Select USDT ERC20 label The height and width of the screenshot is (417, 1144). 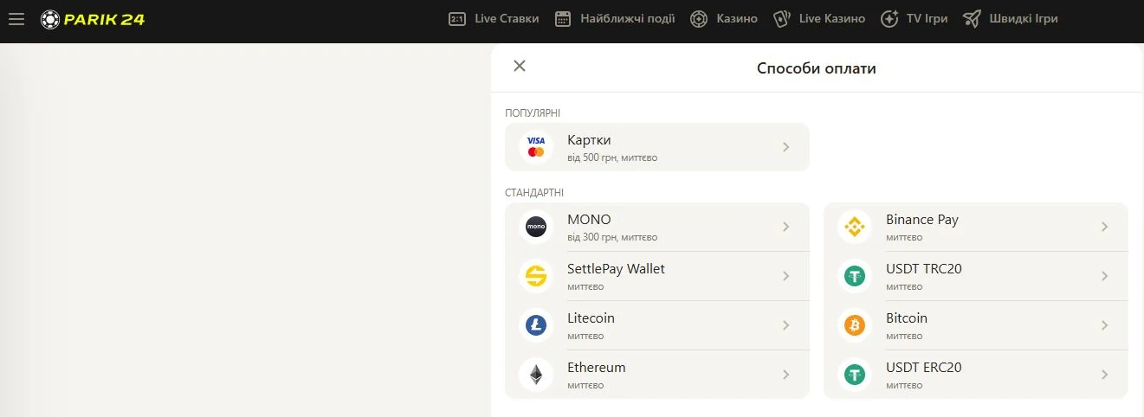pos(924,368)
